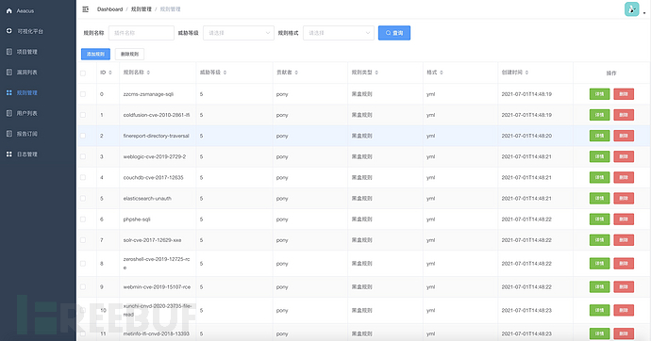651x341 pixels.
Task: Check the couchdb-cve-2017-12635 row checkbox
Action: pyautogui.click(x=83, y=177)
